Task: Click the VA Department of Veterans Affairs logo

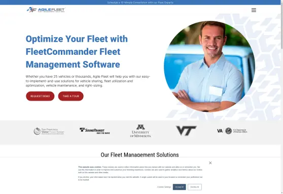Action: pos(232,131)
